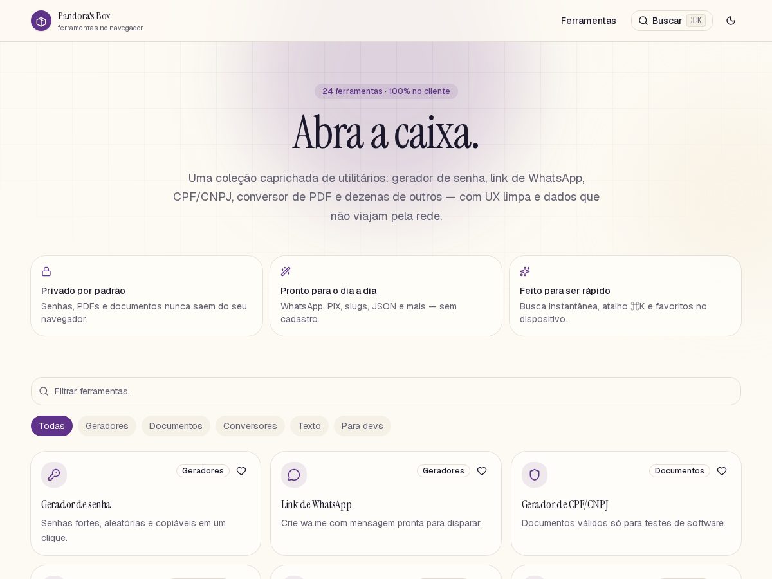This screenshot has height=579, width=772.
Task: Open the Buscar search button
Action: click(x=672, y=21)
